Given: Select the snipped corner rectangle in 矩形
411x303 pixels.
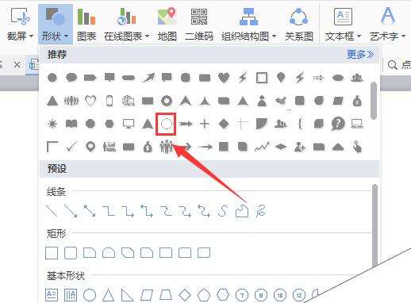Looking at the screenshot, I should click(90, 253).
